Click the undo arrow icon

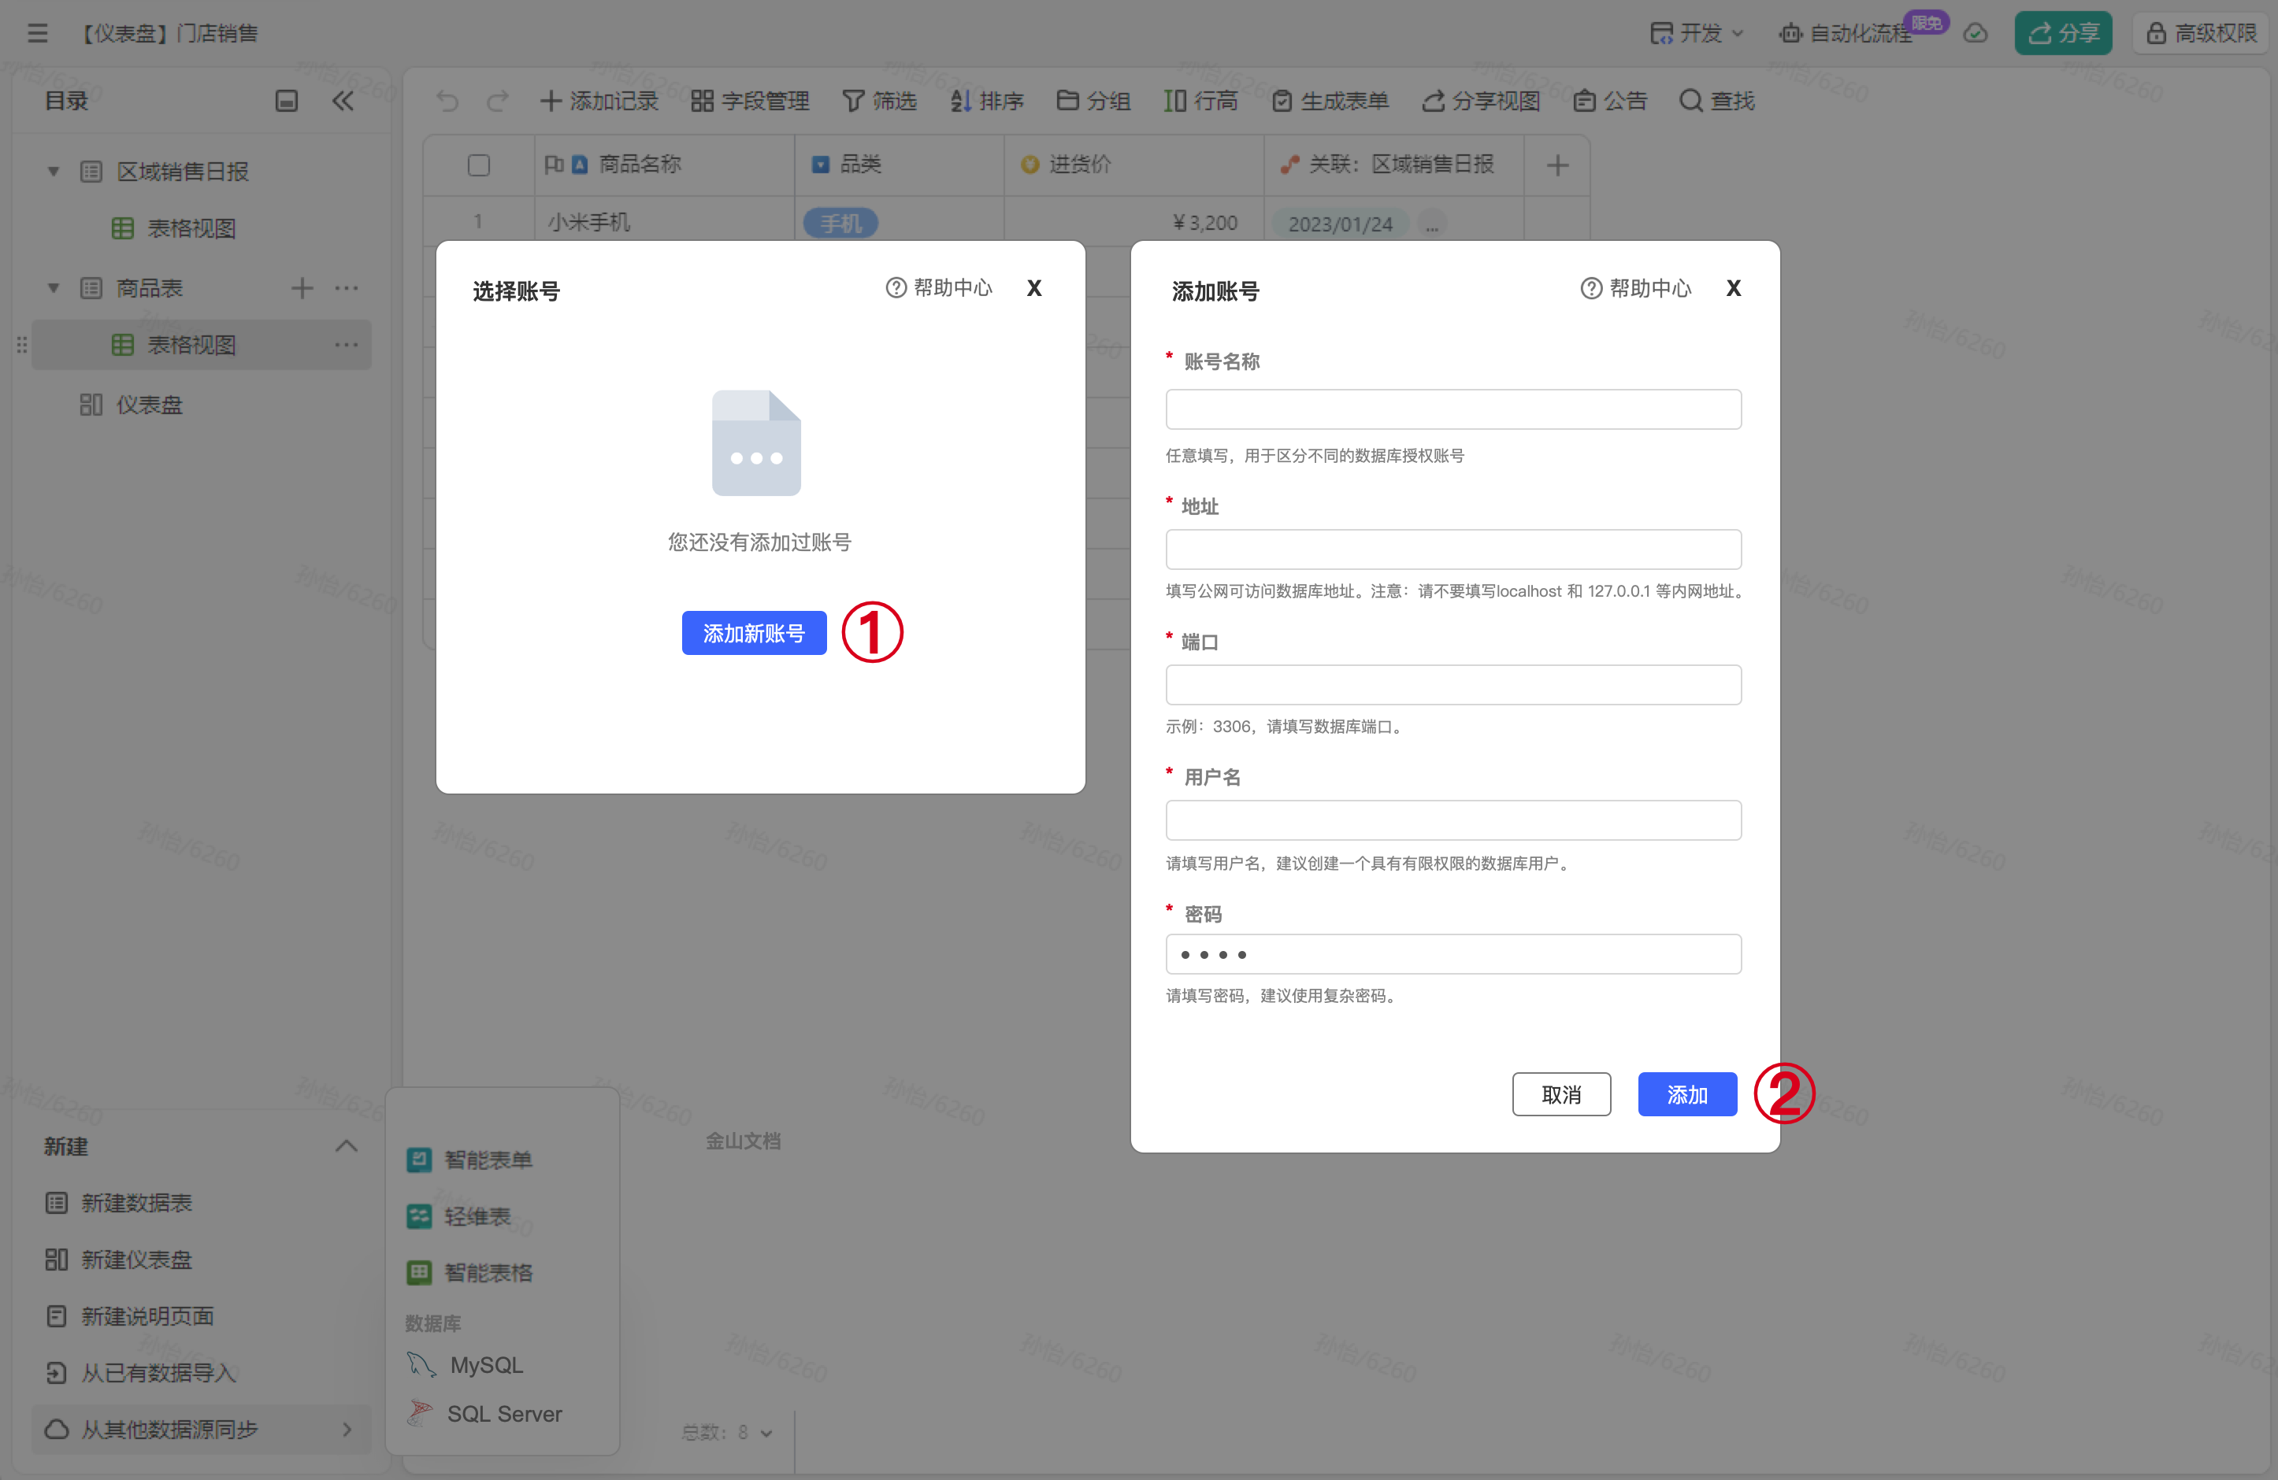pos(447,101)
